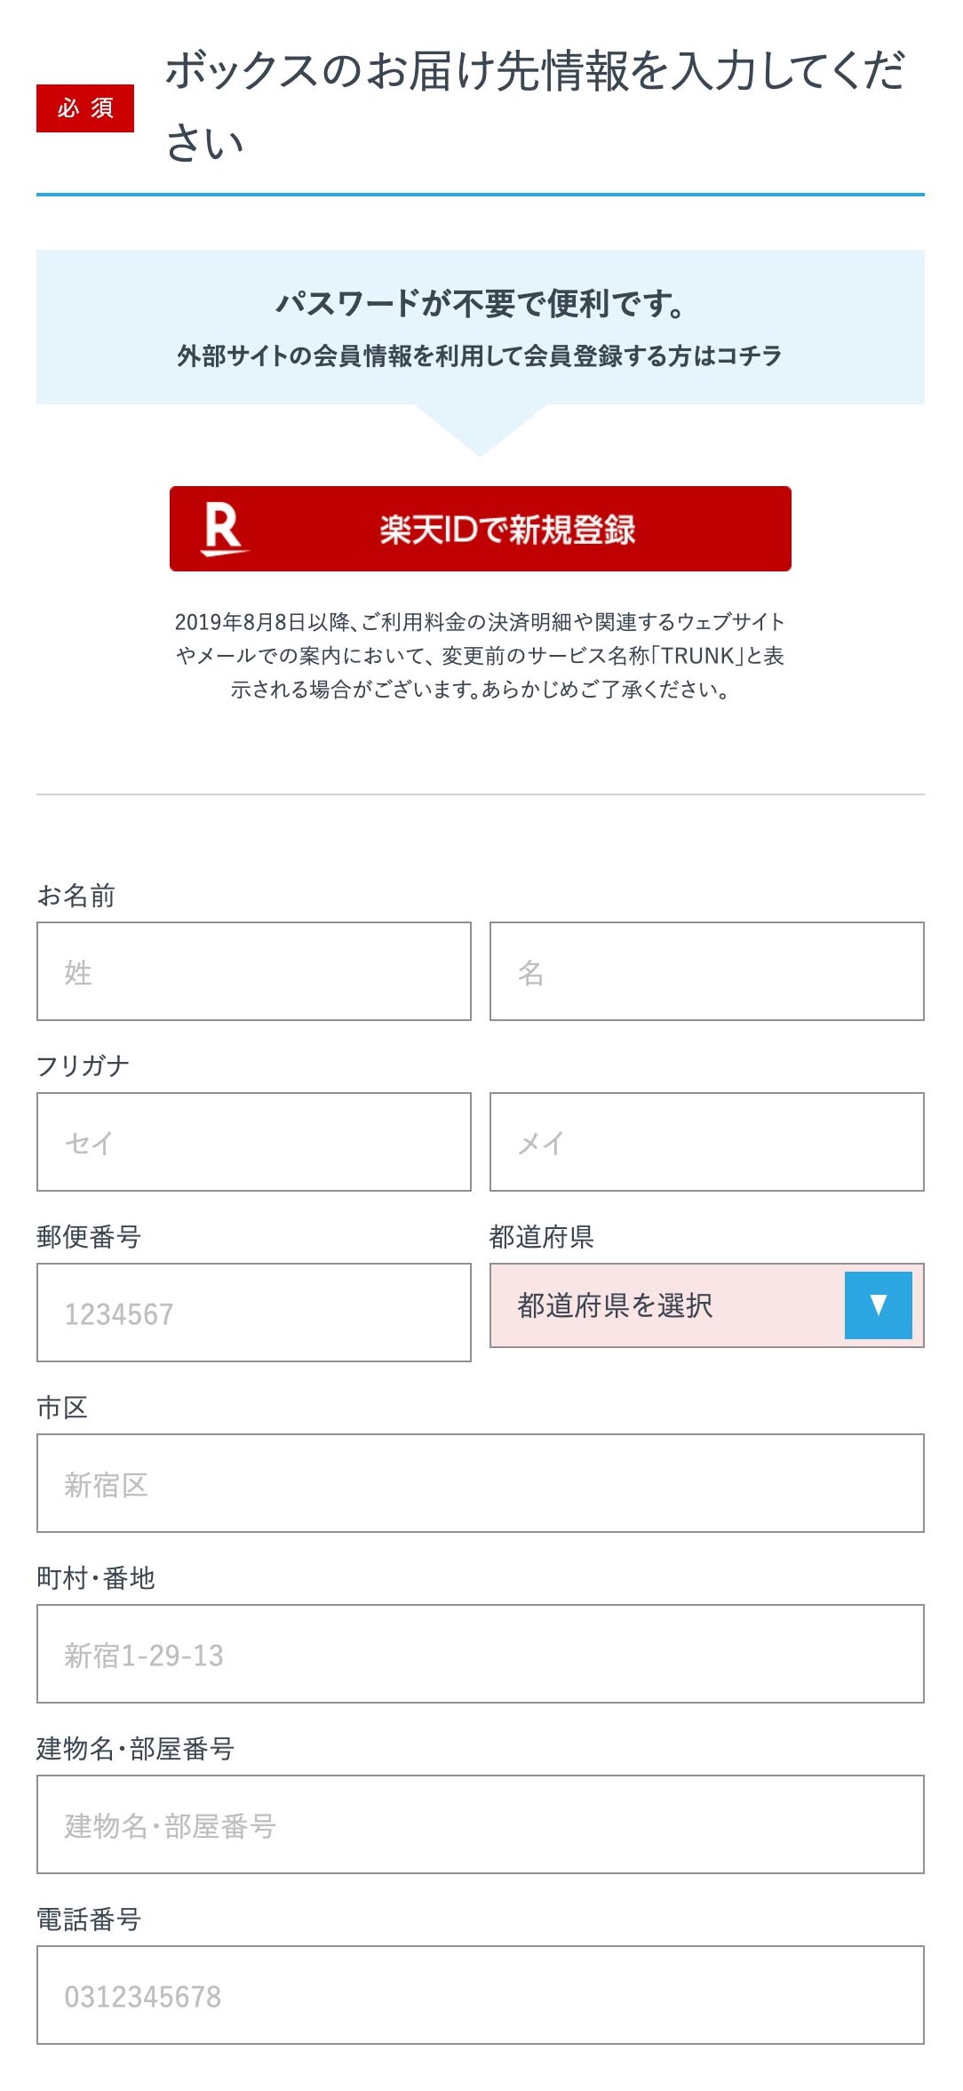The image size is (963, 2091).
Task: Click the 都道府県 field label
Action: click(x=541, y=1236)
